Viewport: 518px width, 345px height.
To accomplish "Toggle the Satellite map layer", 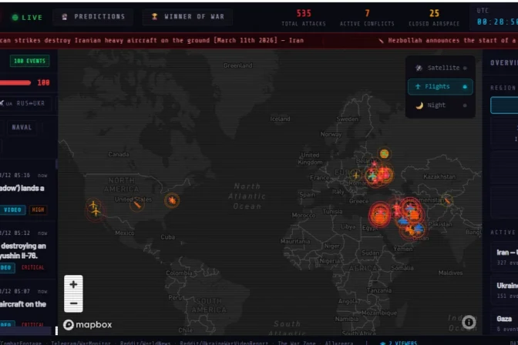I will 440,68.
